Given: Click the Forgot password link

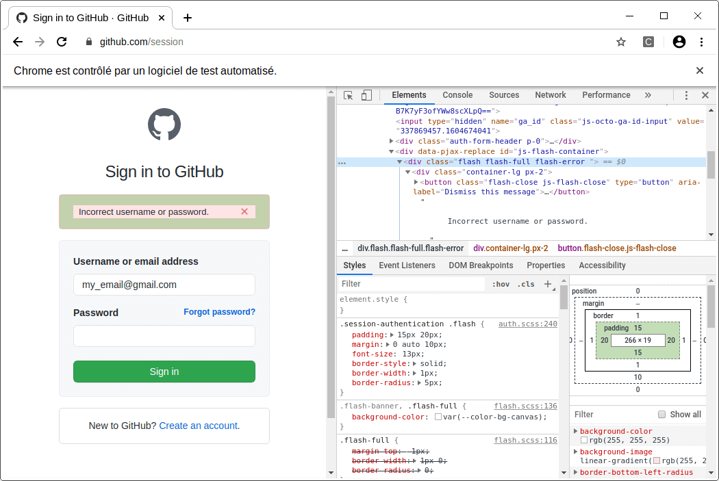Looking at the screenshot, I should pos(219,312).
